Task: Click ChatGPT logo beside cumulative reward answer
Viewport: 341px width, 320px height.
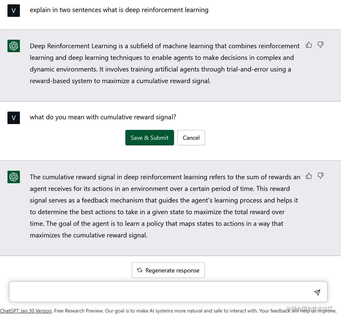Action: coord(14,177)
